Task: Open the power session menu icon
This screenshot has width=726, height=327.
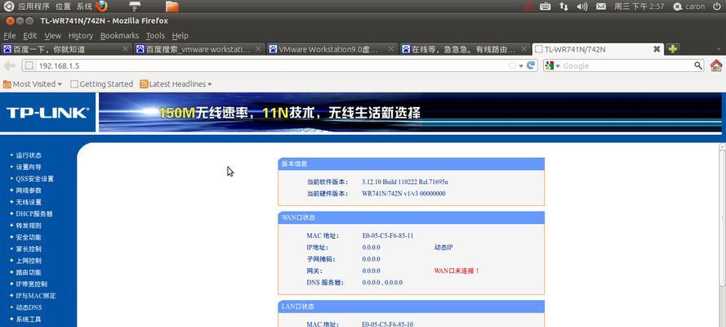Action: [715, 7]
